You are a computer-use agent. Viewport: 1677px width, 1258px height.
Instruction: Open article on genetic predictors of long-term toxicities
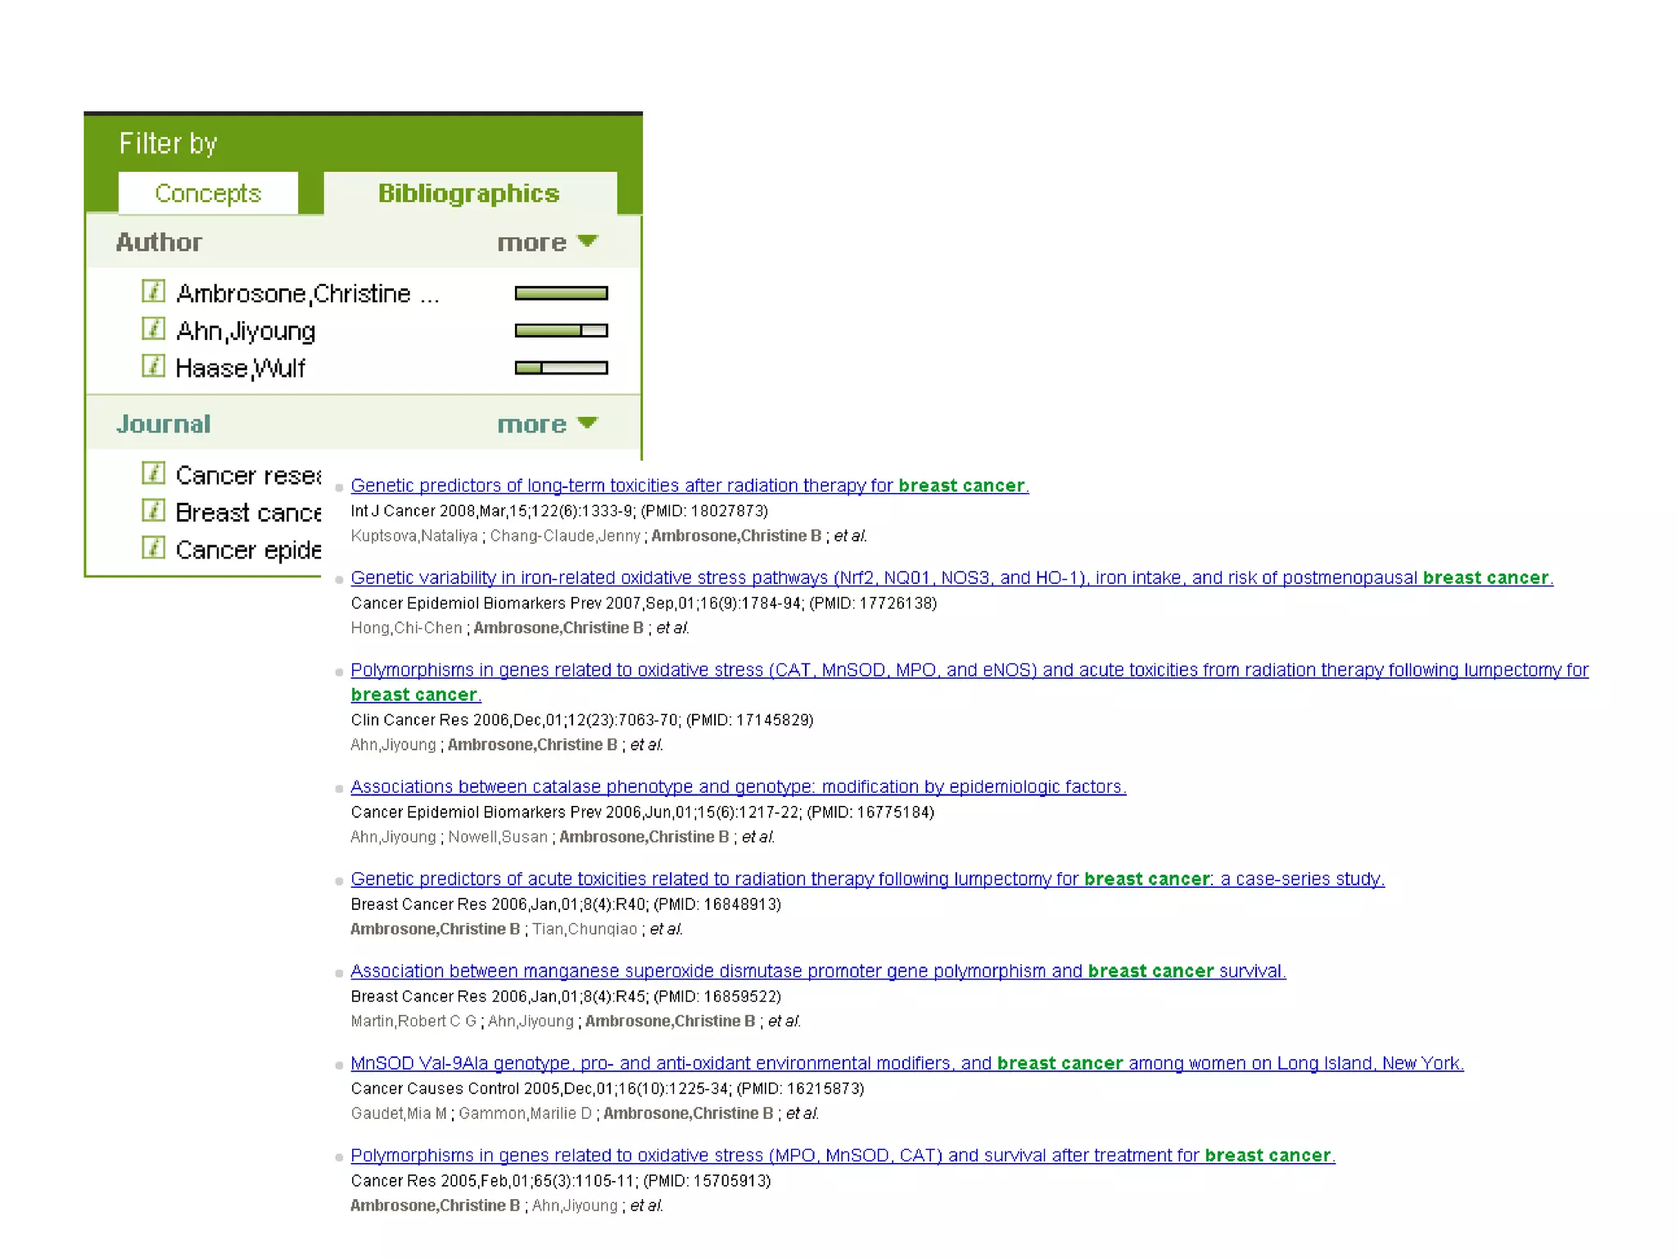coord(689,486)
